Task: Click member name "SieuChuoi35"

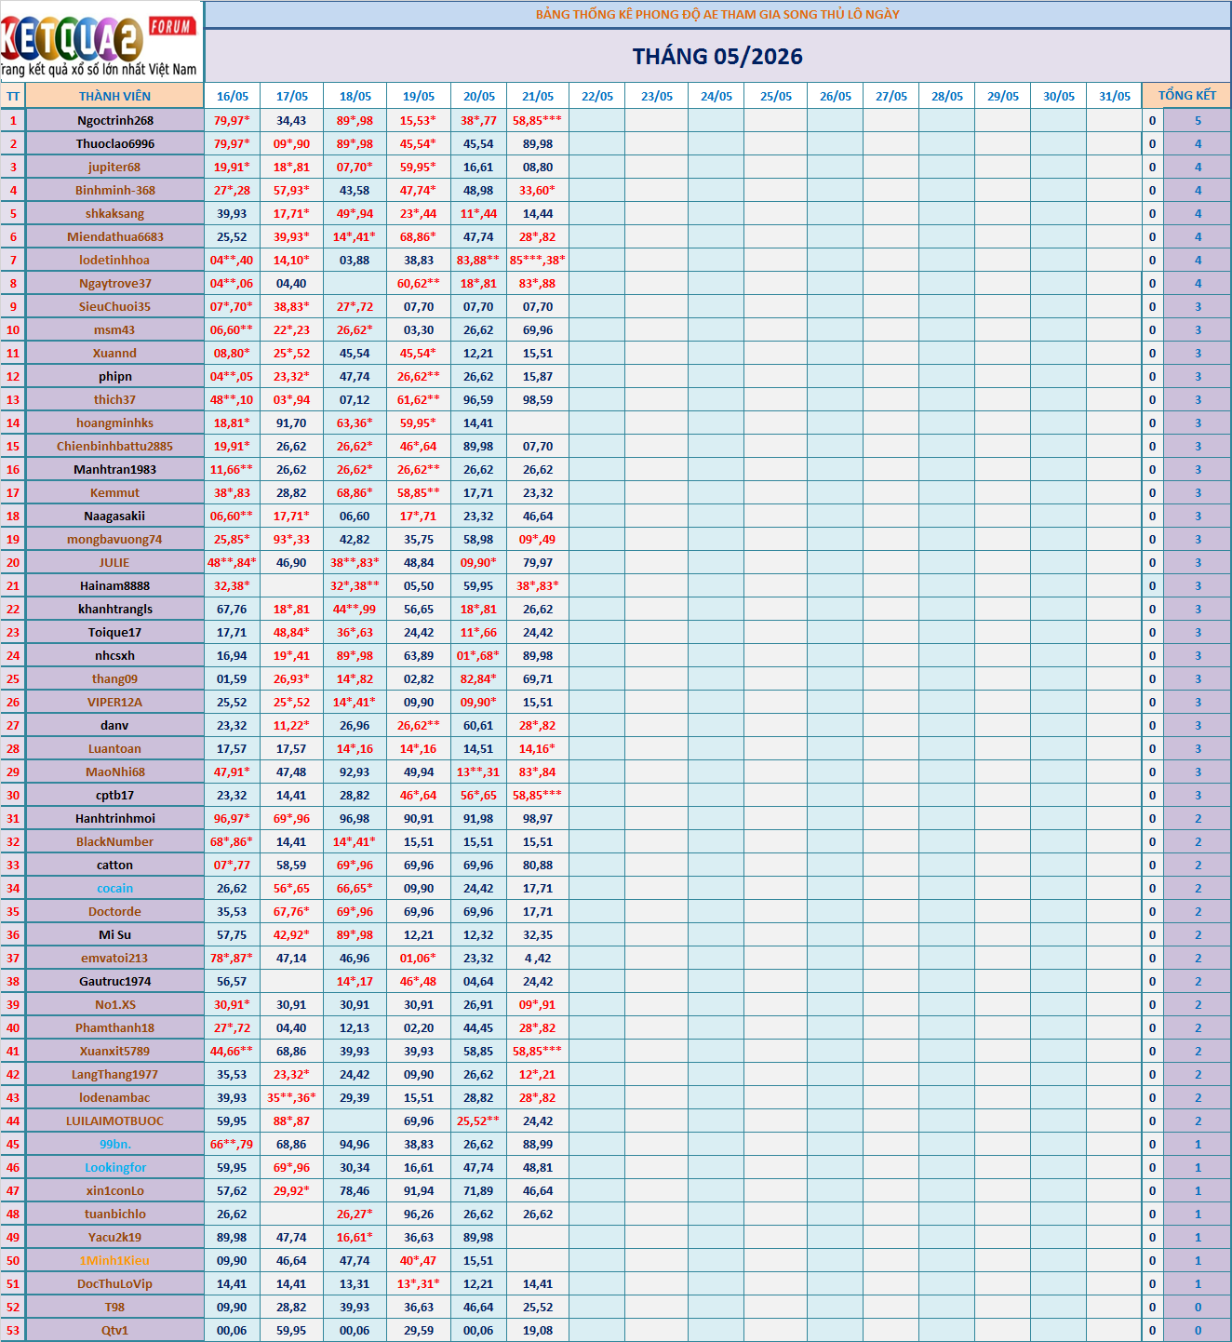Action: coord(114,306)
